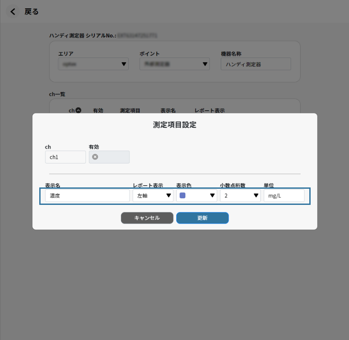Screen dimensions: 349x340
Task: Click the ch1 field in dialog
Action: [65, 157]
